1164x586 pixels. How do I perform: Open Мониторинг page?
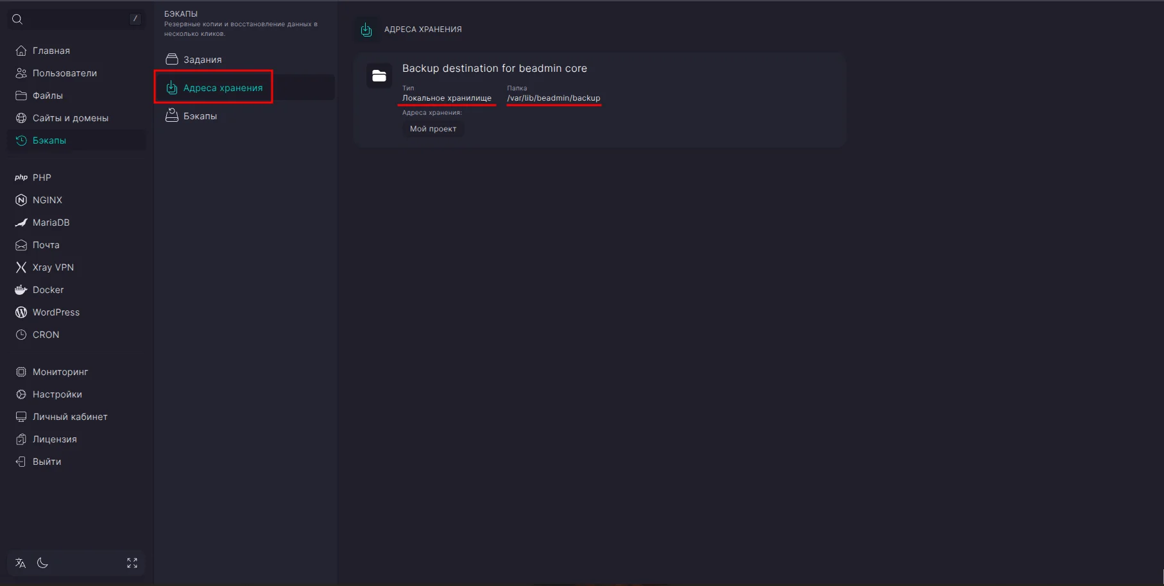60,372
